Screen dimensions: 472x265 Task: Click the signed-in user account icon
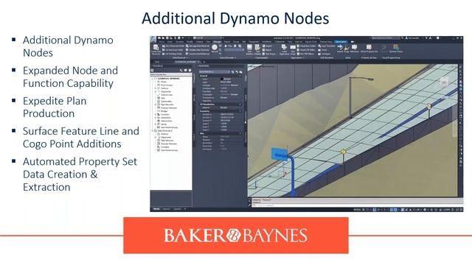(x=406, y=38)
